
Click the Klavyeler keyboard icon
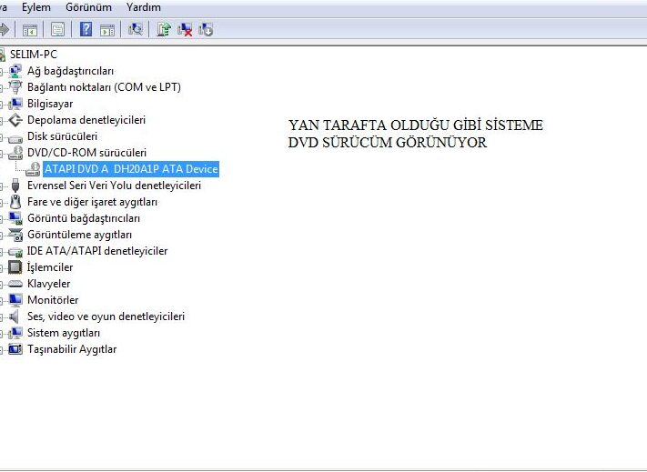[x=15, y=284]
